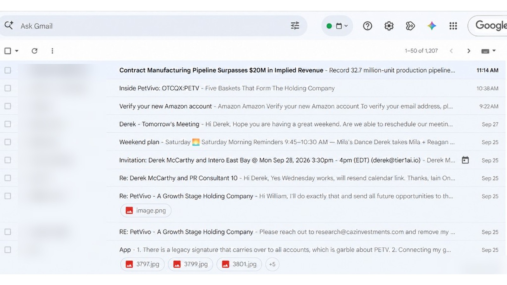The image size is (507, 285).
Task: Open the 3801.jpg attachment
Action: coord(239,264)
